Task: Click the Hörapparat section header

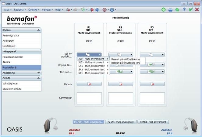Action: tap(22, 51)
